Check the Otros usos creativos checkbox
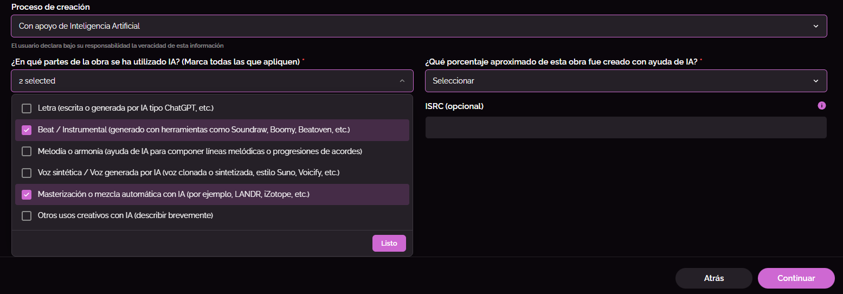The width and height of the screenshot is (843, 294). [27, 216]
